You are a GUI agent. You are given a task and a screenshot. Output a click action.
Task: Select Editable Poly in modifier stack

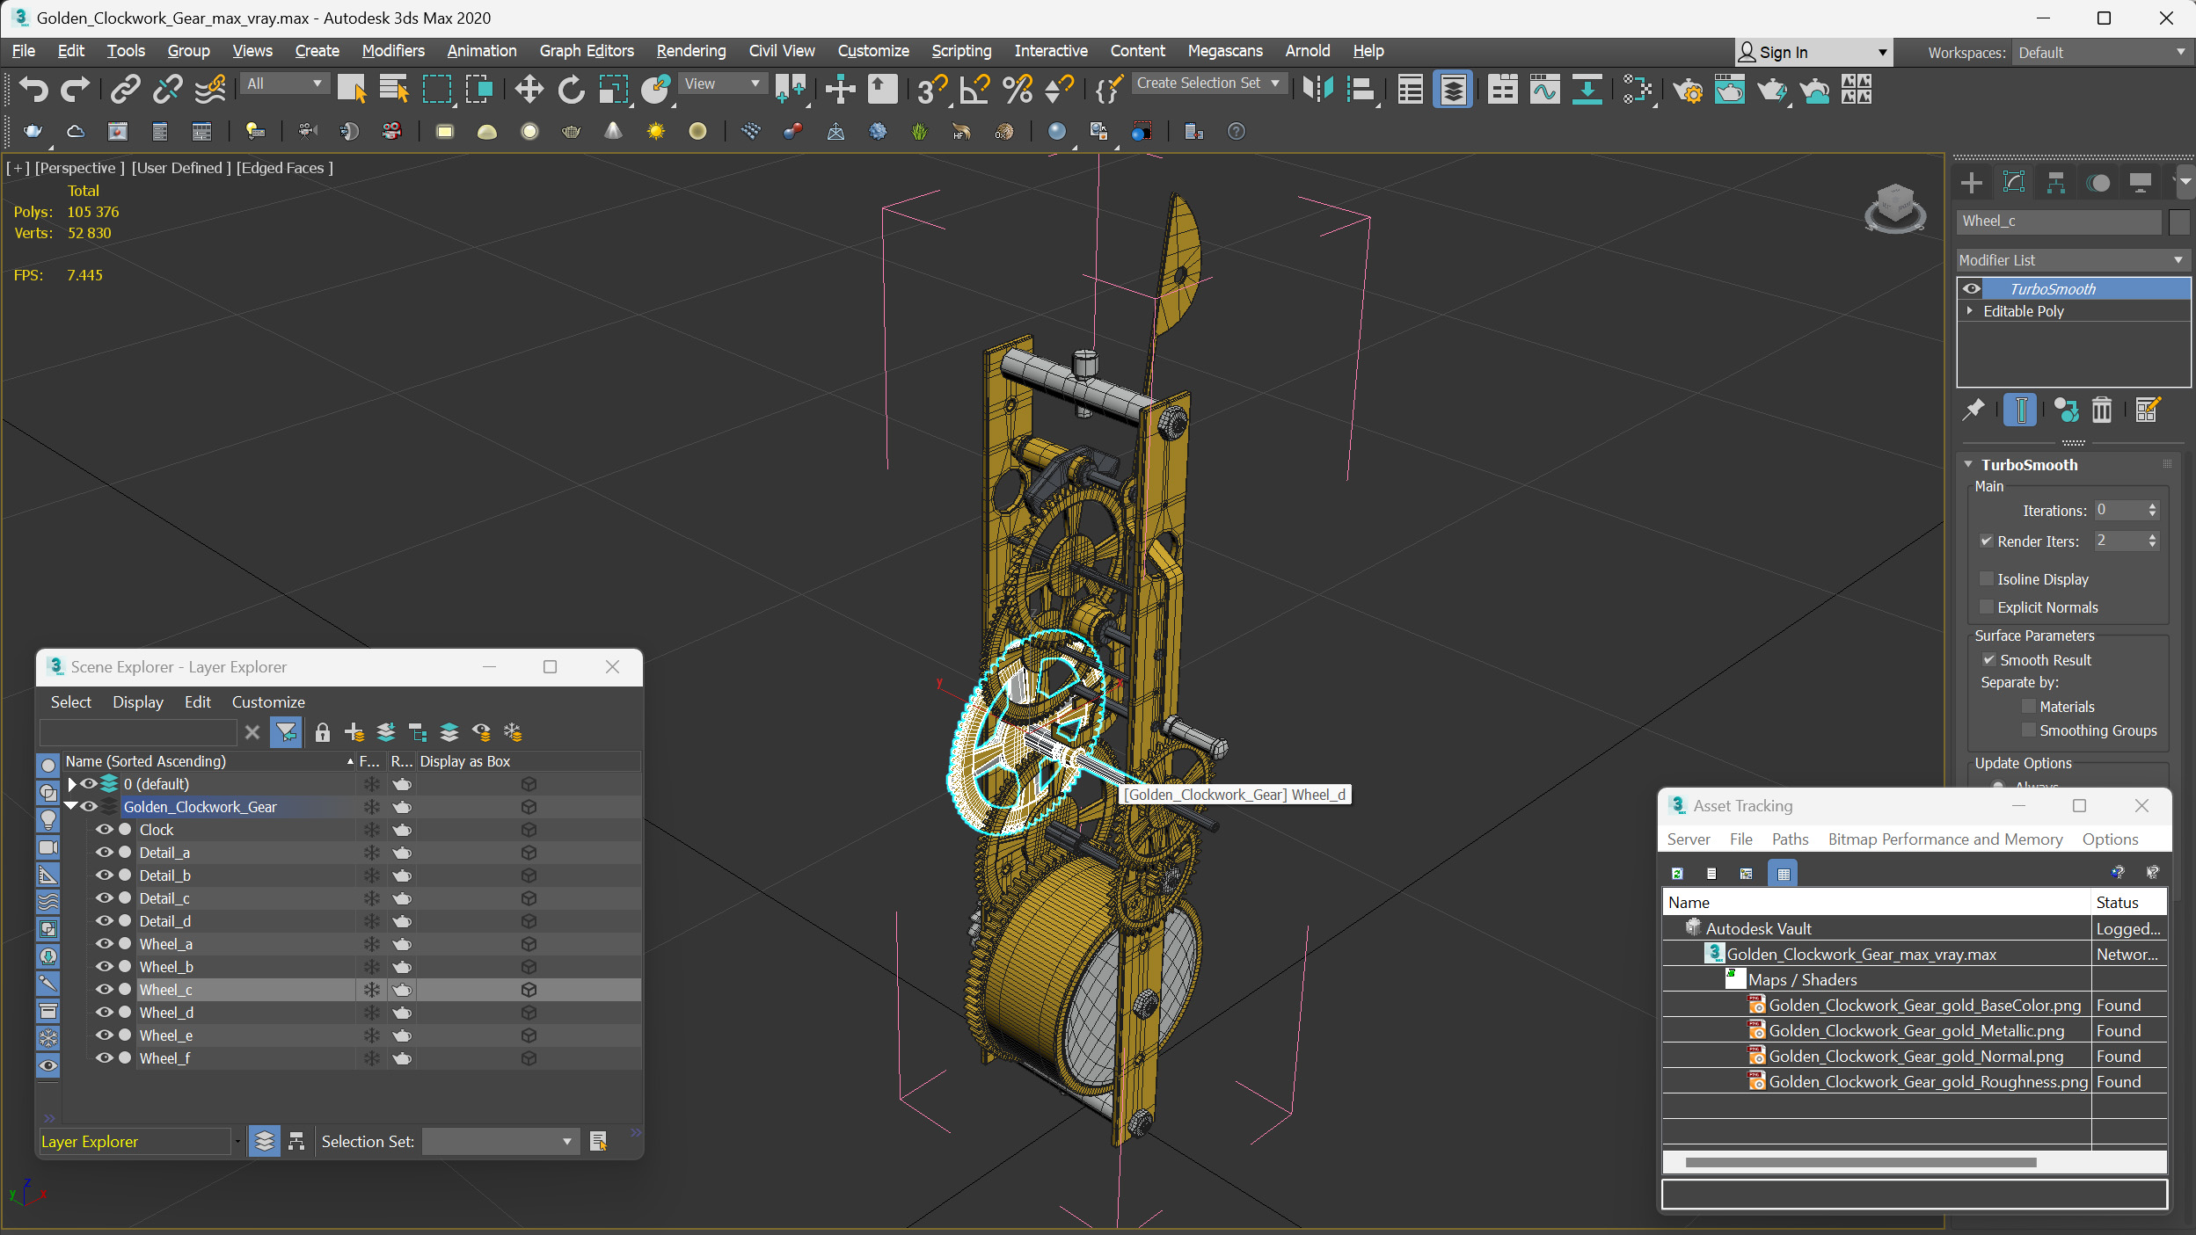tap(2023, 311)
